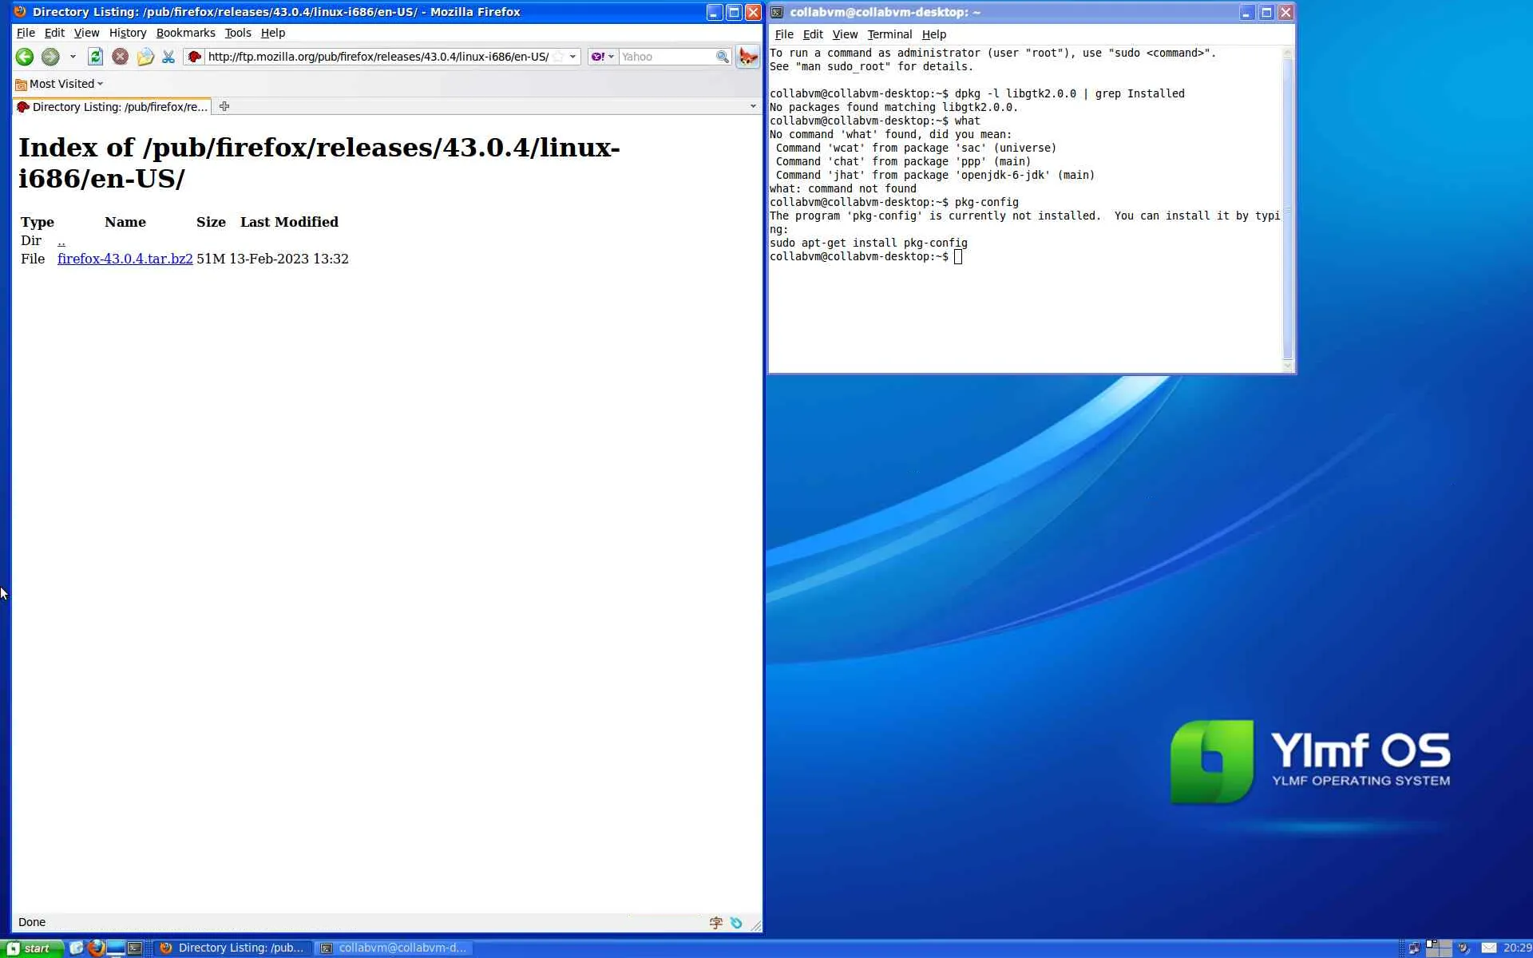Open the list all tabs dropdown

752,106
